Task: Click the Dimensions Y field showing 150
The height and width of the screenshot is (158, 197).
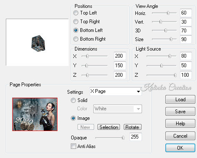Action: click(120, 66)
